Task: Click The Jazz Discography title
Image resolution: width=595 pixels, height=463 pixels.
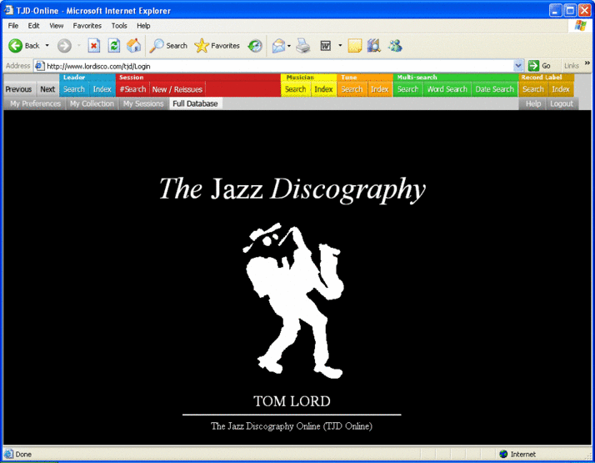Action: 292,189
